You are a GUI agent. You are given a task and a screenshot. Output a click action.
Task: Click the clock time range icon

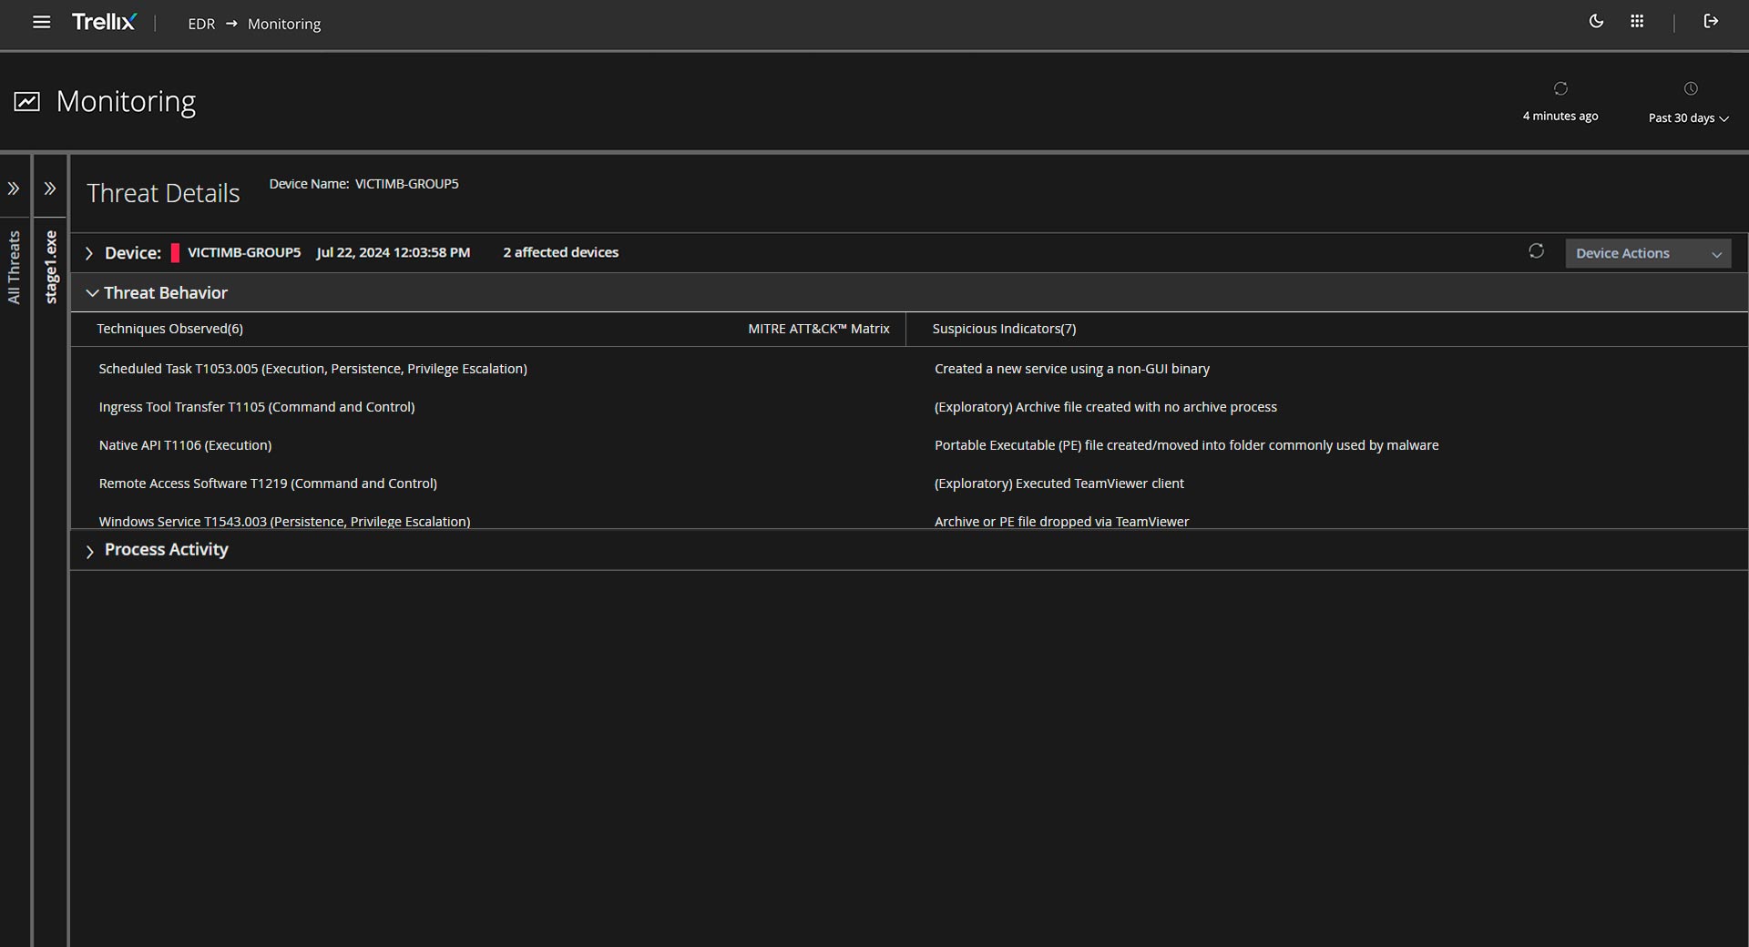pos(1691,89)
